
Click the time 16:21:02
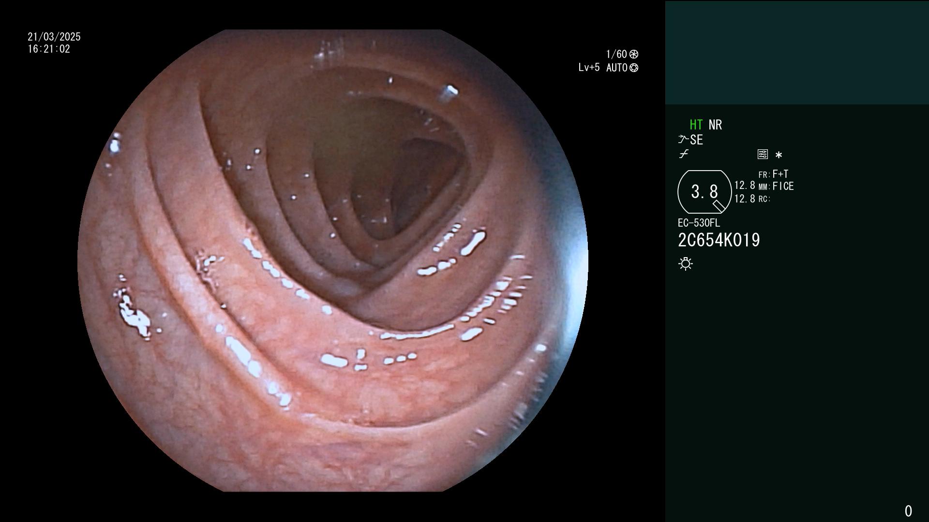[49, 49]
